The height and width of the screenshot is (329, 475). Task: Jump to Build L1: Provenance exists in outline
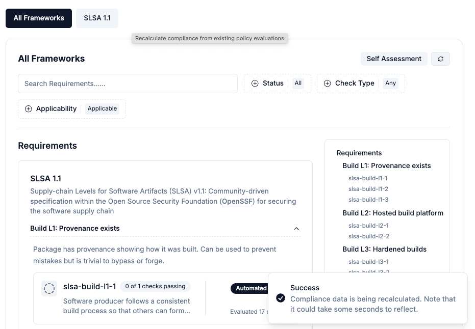click(387, 166)
